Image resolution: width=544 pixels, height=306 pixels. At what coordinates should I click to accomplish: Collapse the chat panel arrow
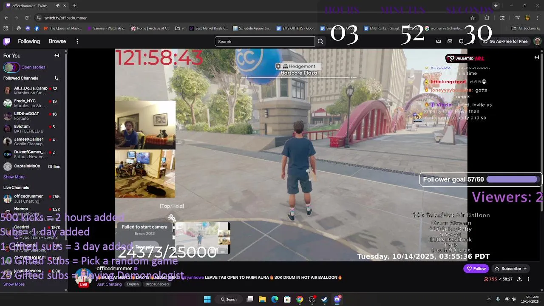(x=537, y=57)
